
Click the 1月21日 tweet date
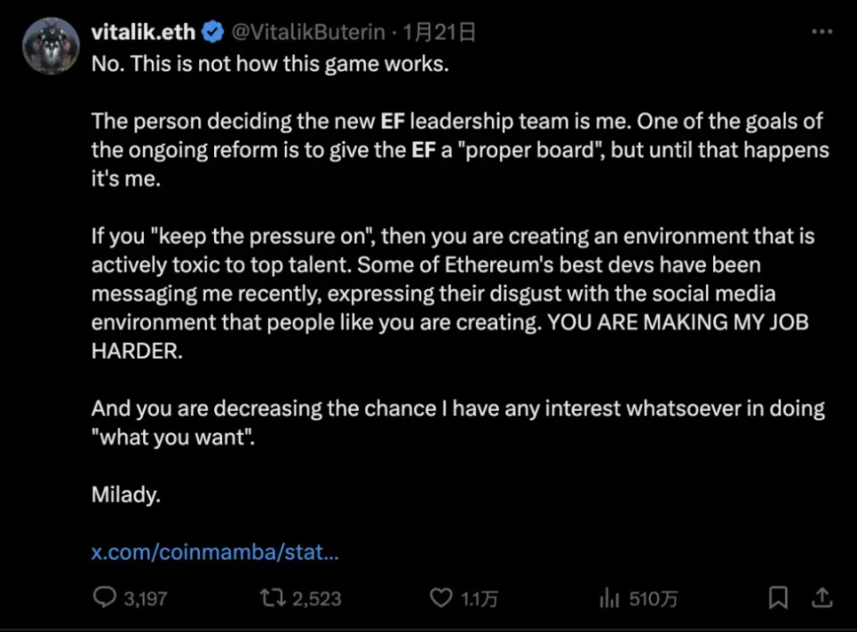(x=439, y=33)
